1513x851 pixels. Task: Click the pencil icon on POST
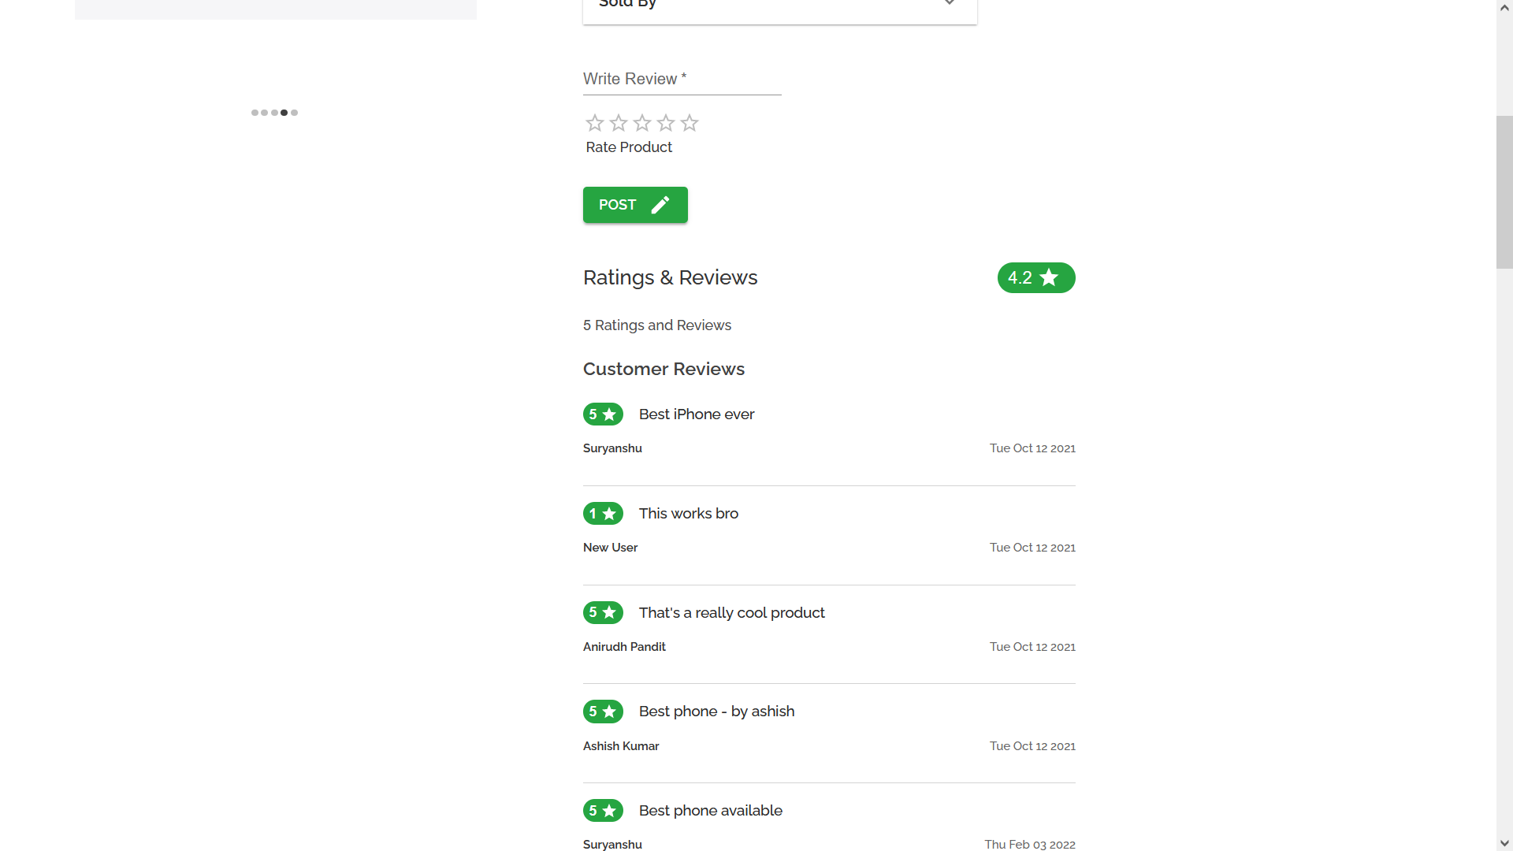pyautogui.click(x=660, y=205)
